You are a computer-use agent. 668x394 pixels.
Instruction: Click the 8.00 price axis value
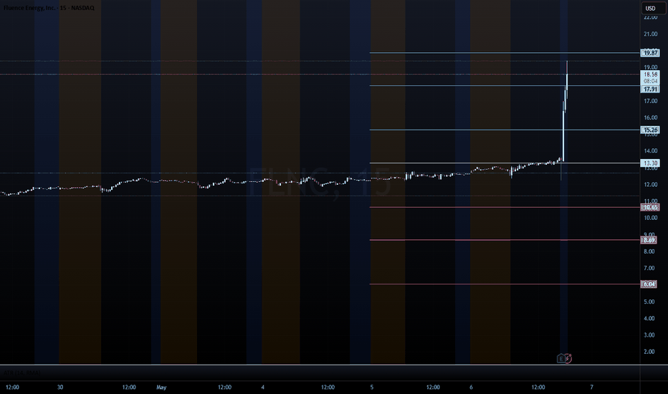point(649,251)
